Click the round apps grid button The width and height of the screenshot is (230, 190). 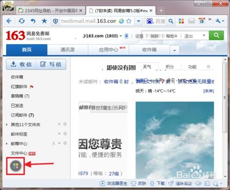(16, 166)
